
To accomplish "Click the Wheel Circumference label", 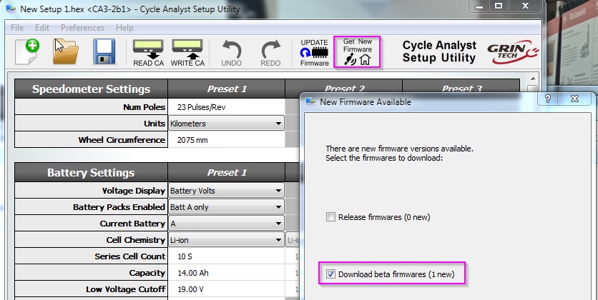I will pos(122,140).
